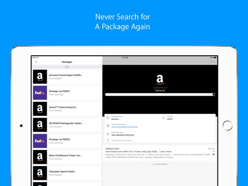Tap FedEx logo below the GE RPWFE row
Image resolution: width=248 pixels, height=186 pixels.
tap(40, 141)
